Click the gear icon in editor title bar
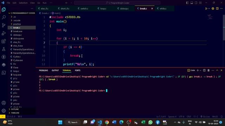Viewport: 225px width, 126px height. (x=213, y=8)
